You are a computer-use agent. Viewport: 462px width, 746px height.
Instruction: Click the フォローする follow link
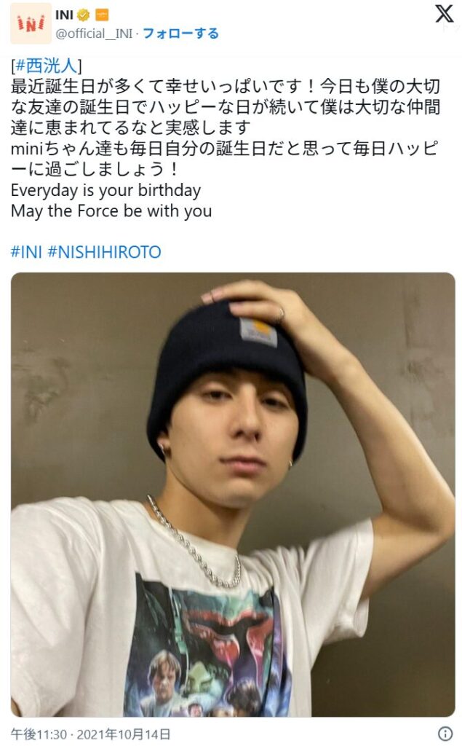(180, 34)
